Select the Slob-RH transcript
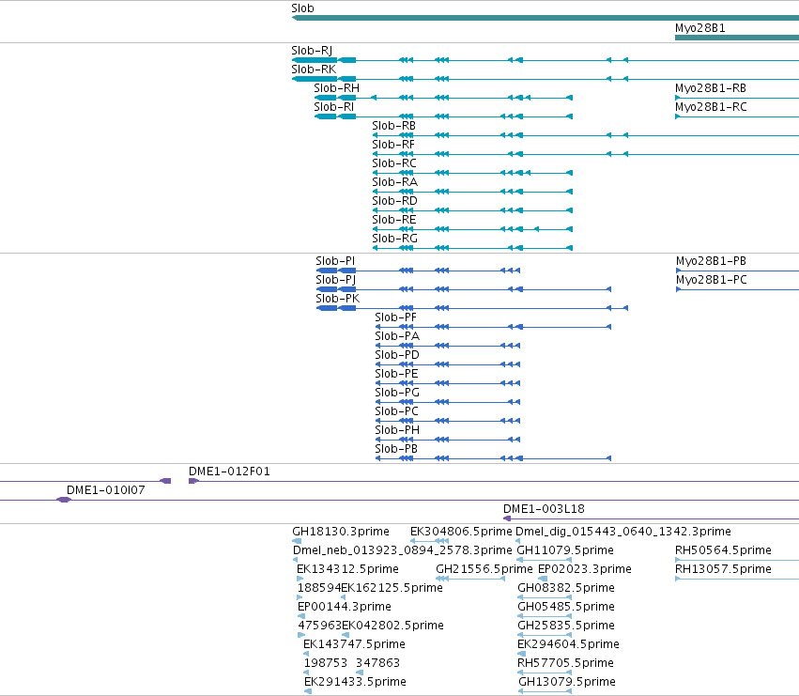Screen dimensions: 799x696 443,98
